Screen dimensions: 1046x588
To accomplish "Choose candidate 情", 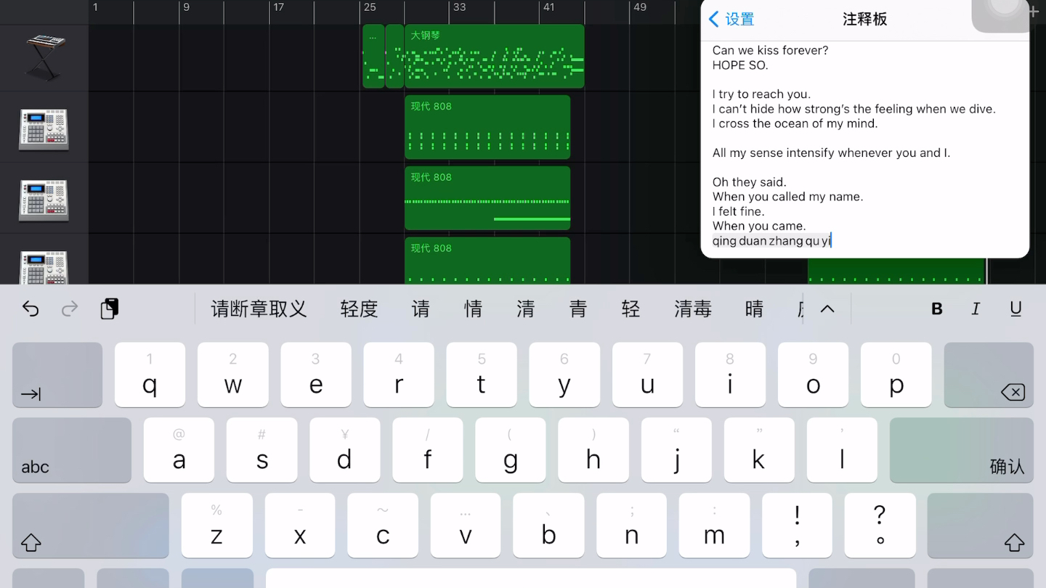I will coord(473,309).
